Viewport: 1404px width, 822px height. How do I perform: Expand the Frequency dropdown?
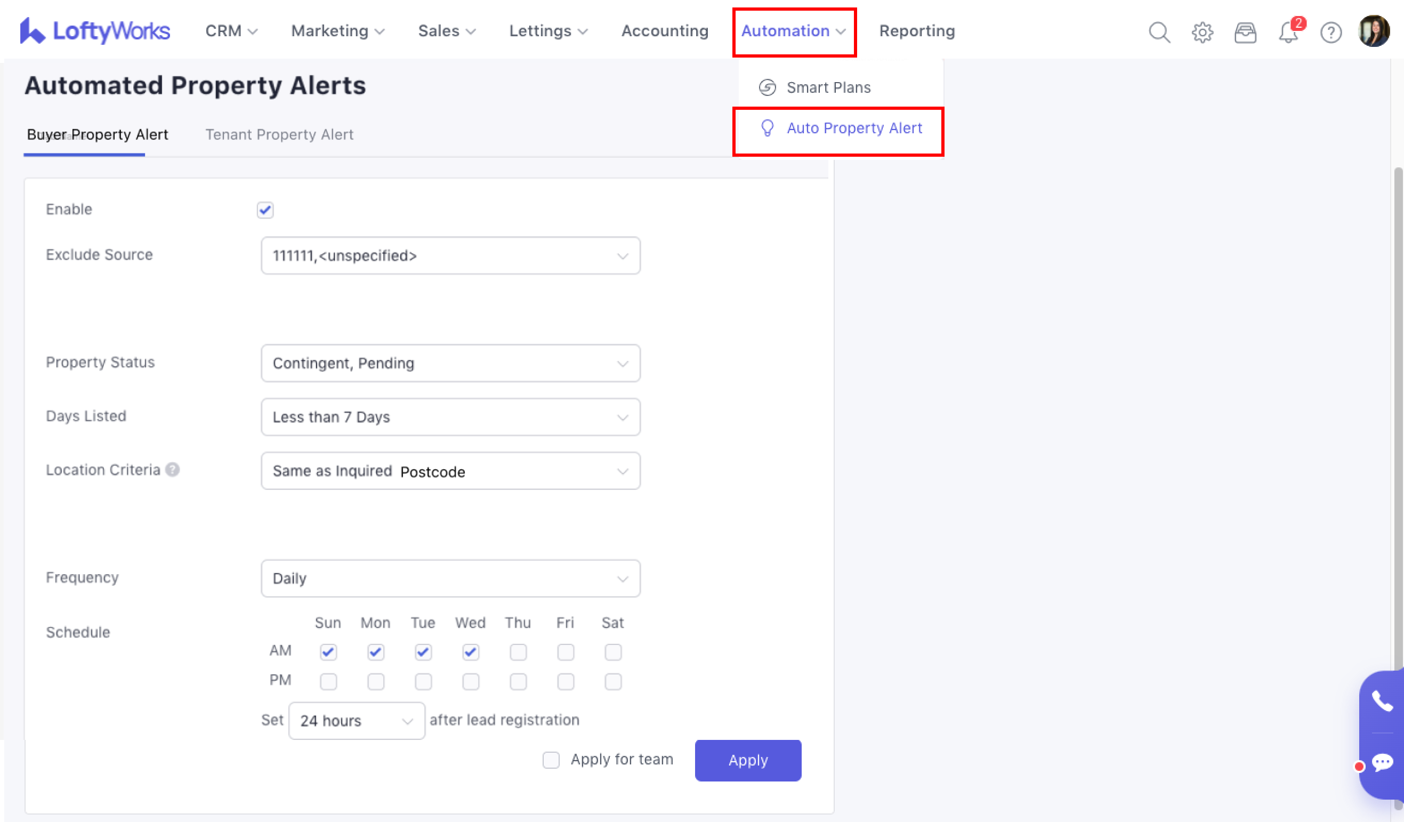click(450, 578)
